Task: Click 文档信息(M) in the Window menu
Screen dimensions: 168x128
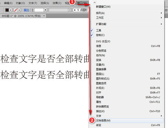Action: [x=103, y=120]
